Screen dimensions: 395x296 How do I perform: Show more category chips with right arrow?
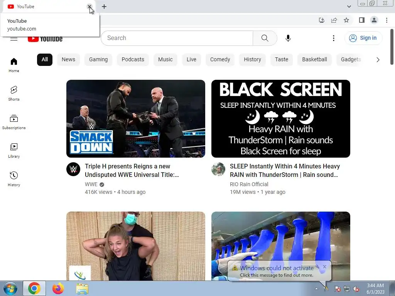click(378, 60)
